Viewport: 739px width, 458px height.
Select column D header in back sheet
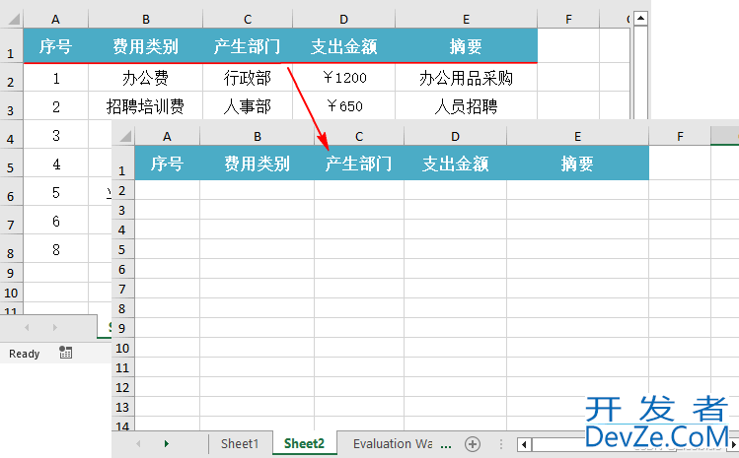(x=343, y=19)
